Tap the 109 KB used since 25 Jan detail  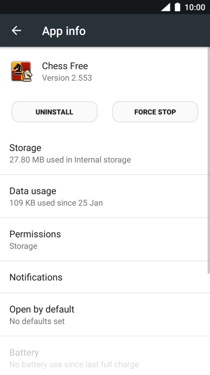point(56,203)
